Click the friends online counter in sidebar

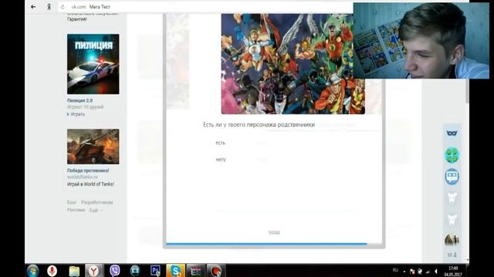452,255
